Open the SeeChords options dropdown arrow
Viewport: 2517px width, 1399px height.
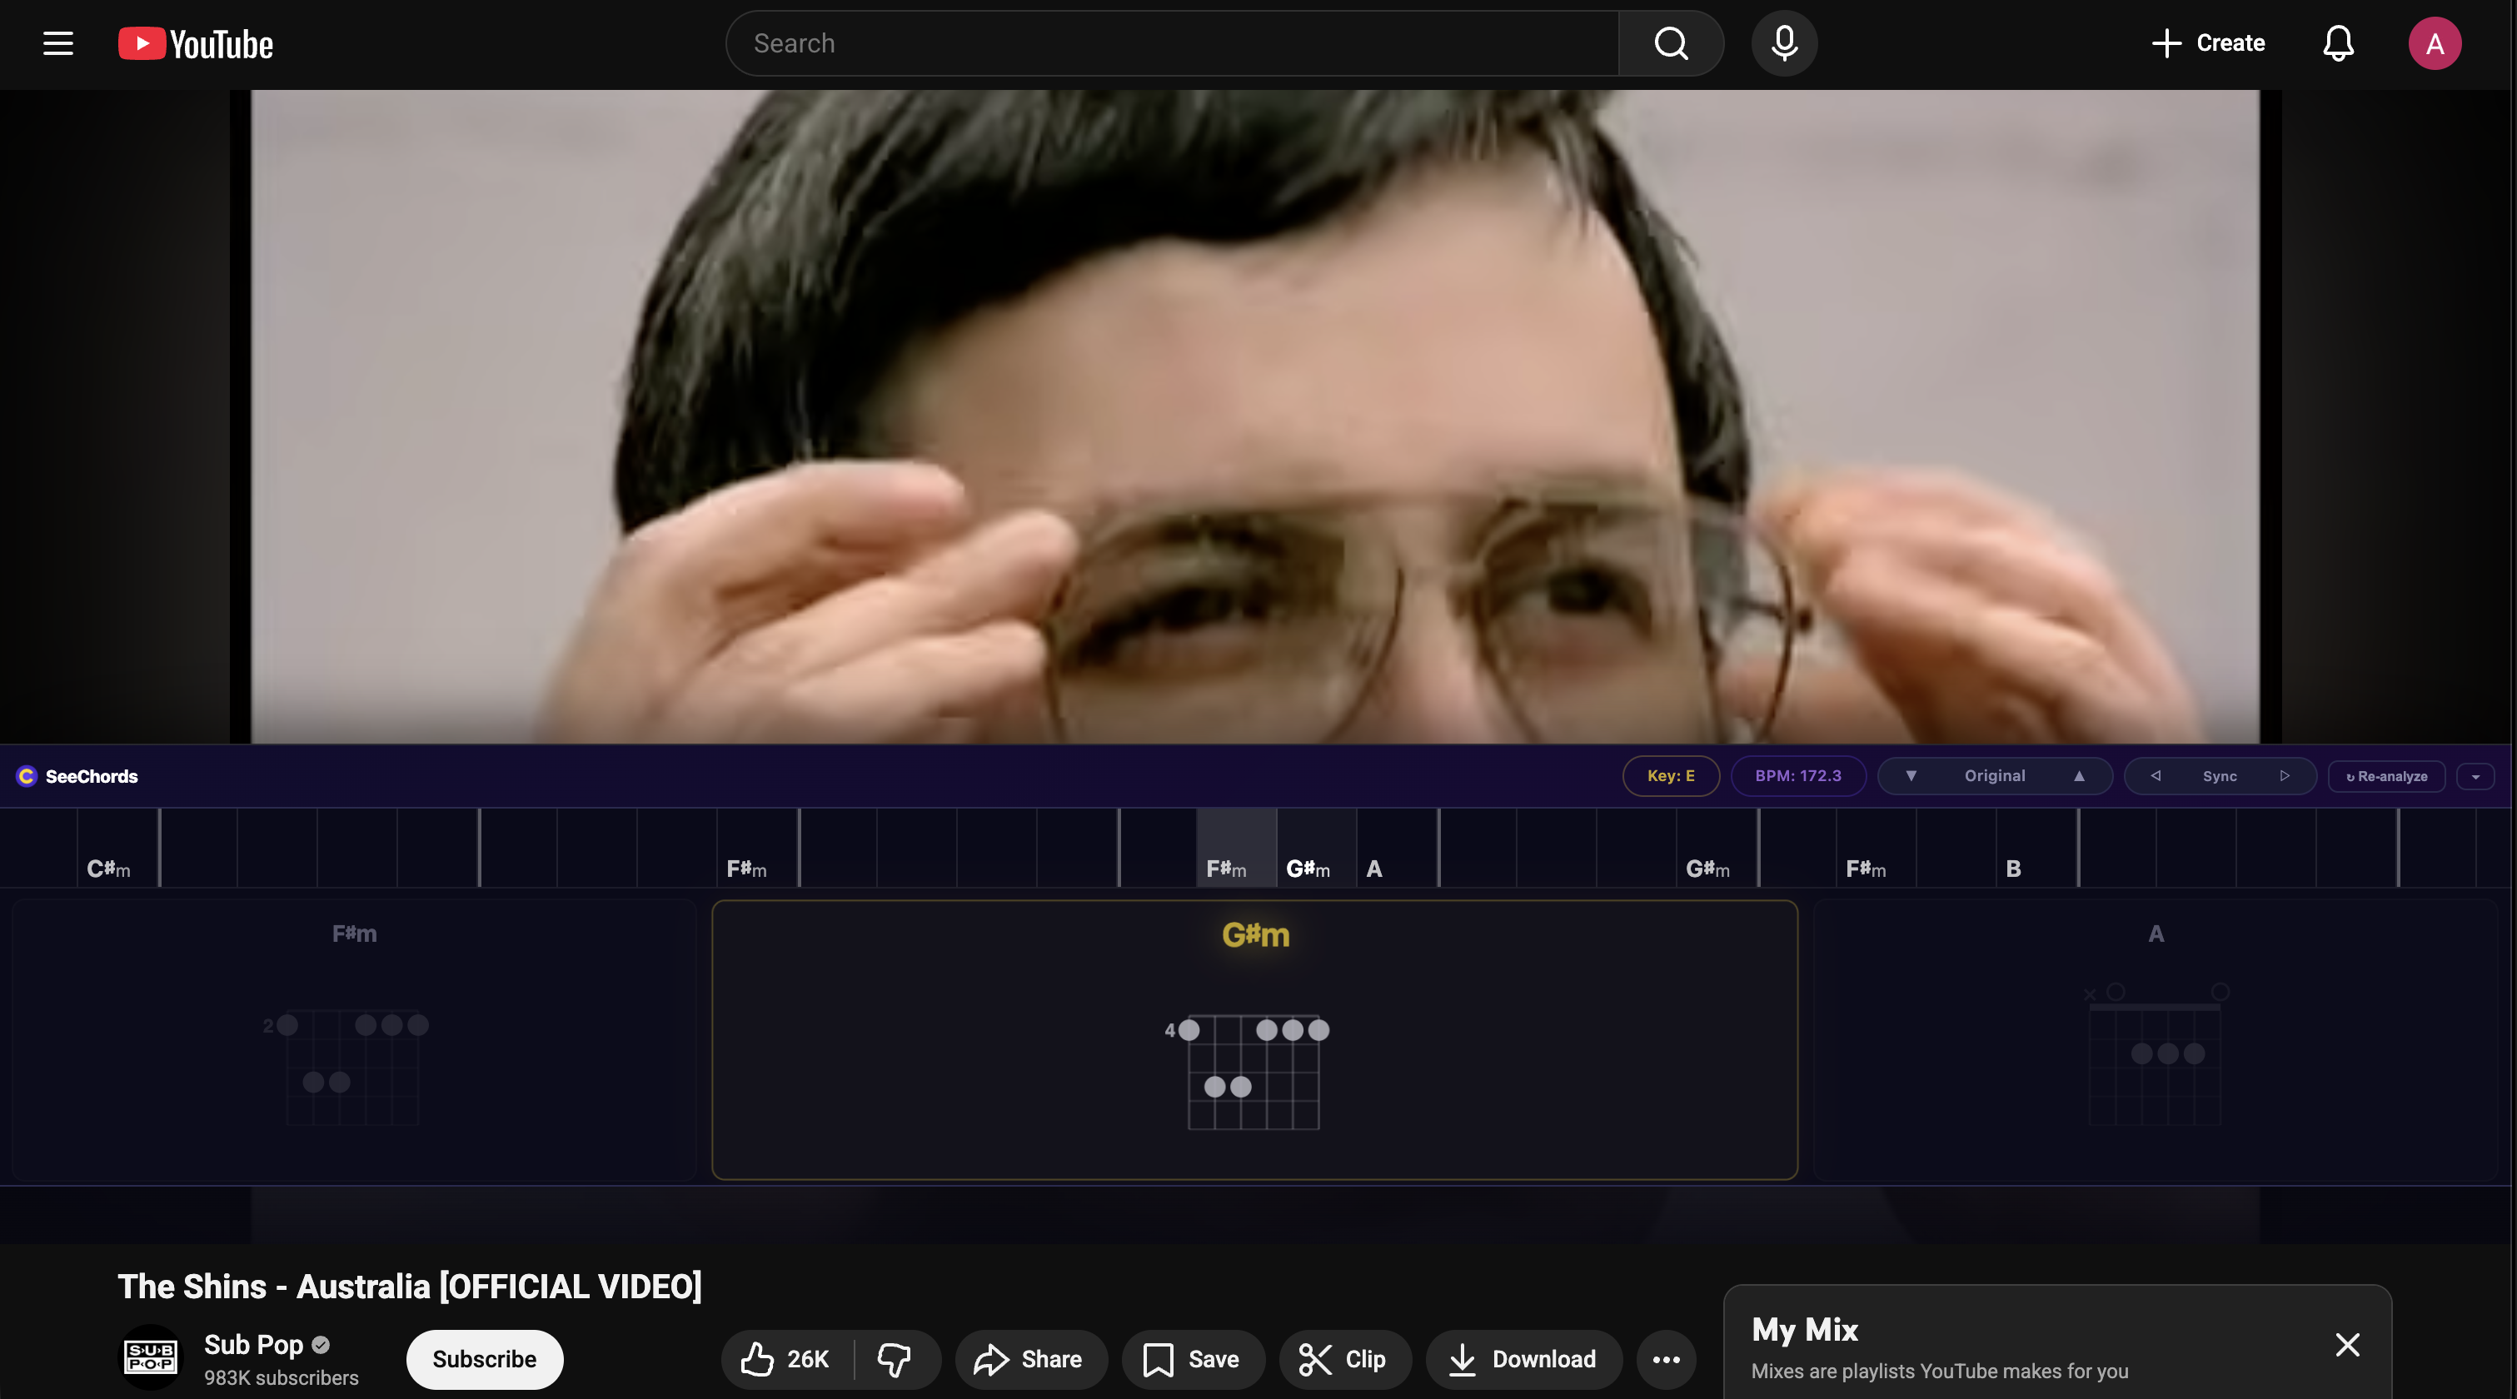[x=2476, y=776]
